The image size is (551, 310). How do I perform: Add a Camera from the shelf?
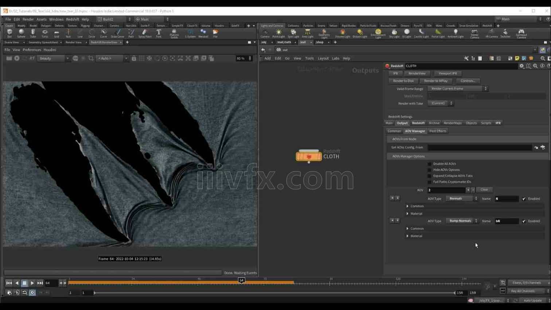pyautogui.click(x=265, y=34)
